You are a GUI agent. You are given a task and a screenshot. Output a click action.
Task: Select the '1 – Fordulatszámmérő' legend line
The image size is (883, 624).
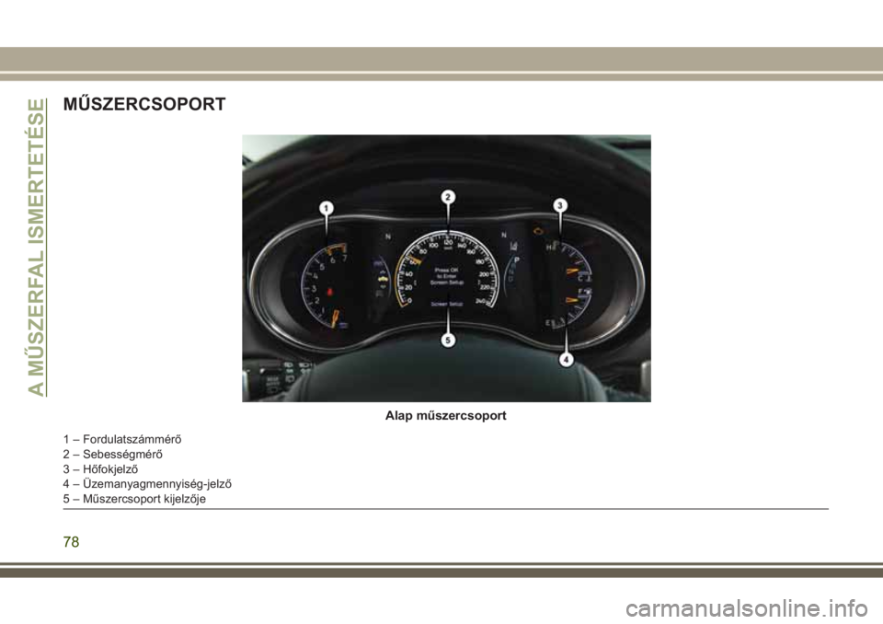(122, 438)
